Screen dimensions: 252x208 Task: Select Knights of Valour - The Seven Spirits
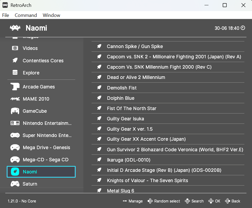coord(168,180)
